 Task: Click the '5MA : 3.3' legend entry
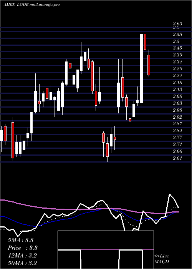(x=21, y=240)
